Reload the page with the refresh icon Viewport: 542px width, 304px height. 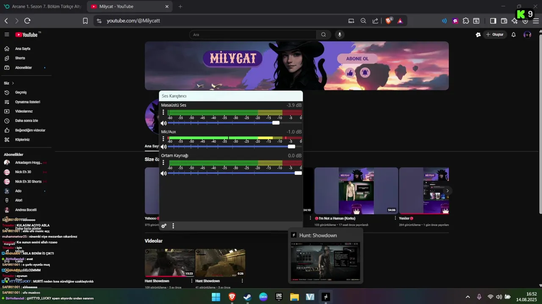point(28,21)
